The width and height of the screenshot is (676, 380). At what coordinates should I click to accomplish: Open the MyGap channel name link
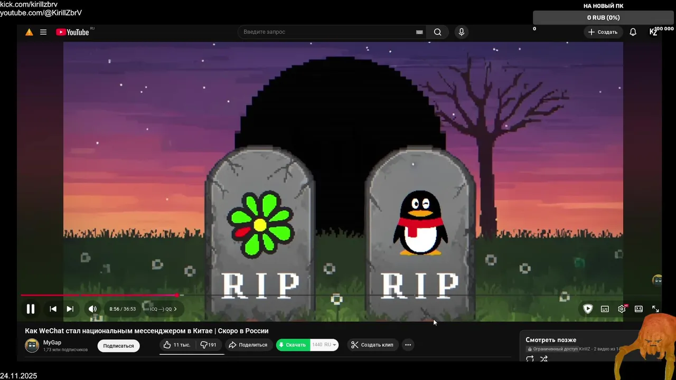pyautogui.click(x=52, y=343)
